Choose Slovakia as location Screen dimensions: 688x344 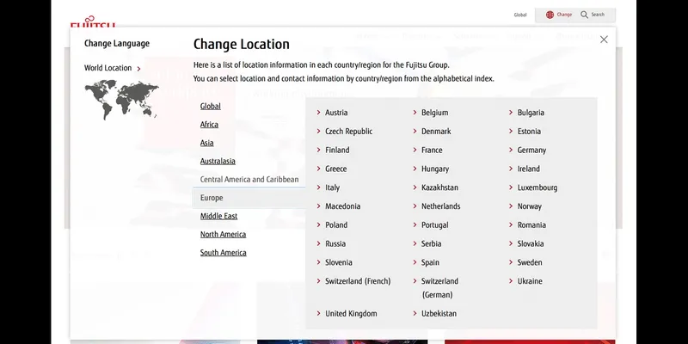tap(530, 244)
